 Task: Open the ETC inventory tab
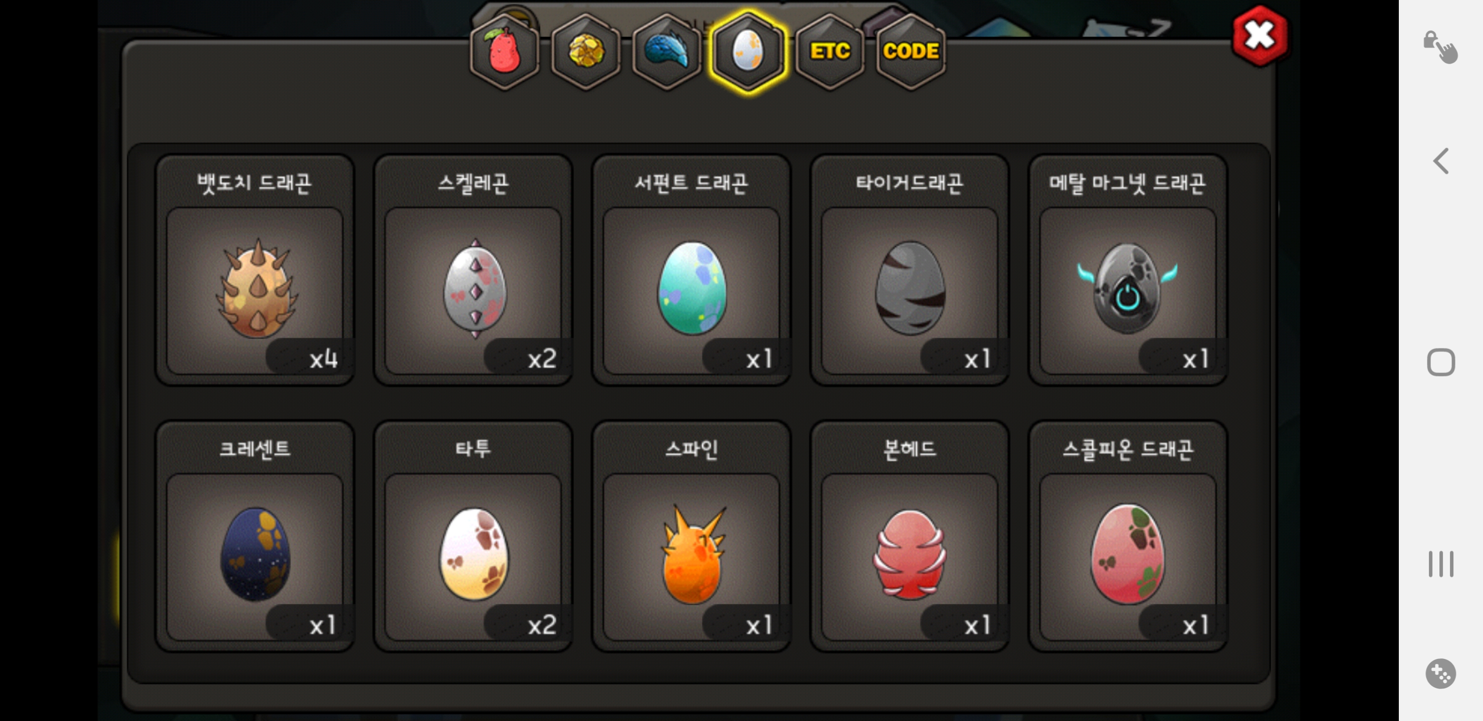click(x=830, y=52)
